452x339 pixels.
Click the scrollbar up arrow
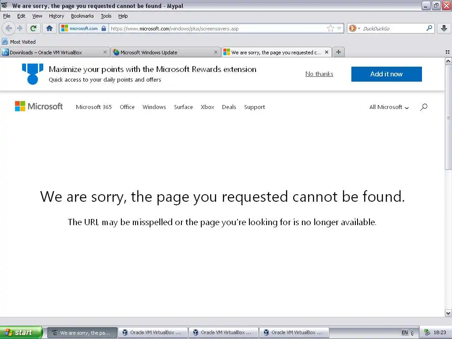coord(448,61)
